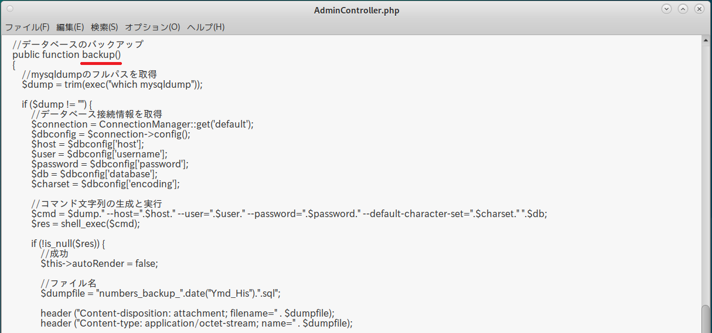Viewport: 712px width, 333px height.
Task: Place cursor on $this->autoRender = false line
Action: pyautogui.click(x=99, y=263)
